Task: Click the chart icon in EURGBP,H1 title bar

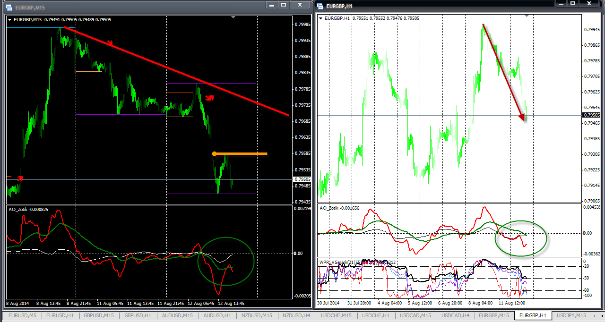Action: (x=320, y=5)
